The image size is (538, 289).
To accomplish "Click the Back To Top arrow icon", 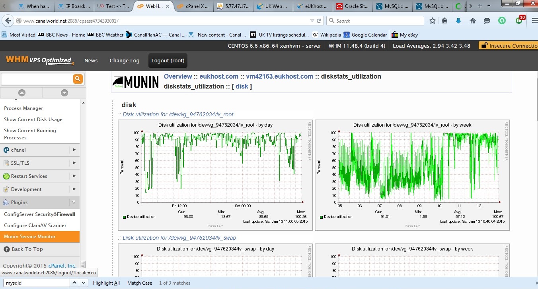I will tap(7, 249).
